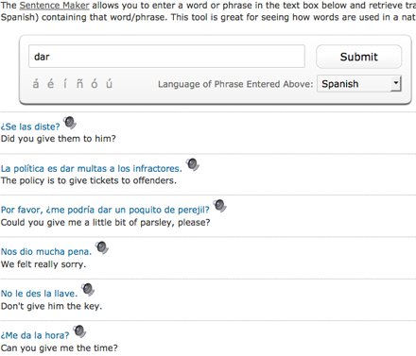Play audio for "Nos dio mucha pena"
Viewport: 416px width, 356px height.
click(102, 247)
